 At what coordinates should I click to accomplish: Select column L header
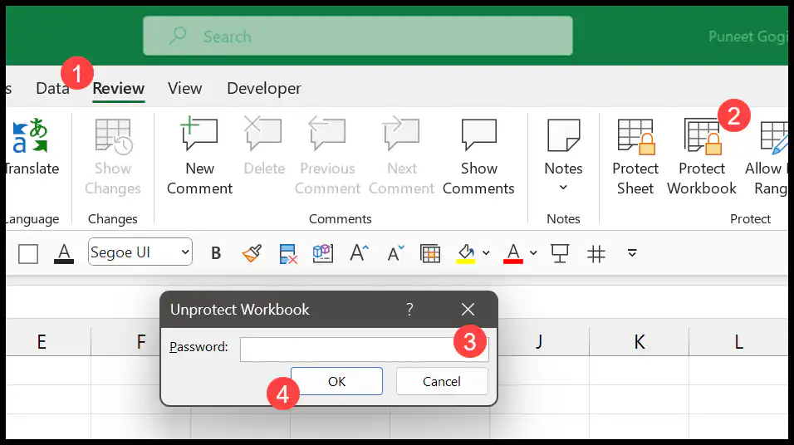[x=739, y=342]
